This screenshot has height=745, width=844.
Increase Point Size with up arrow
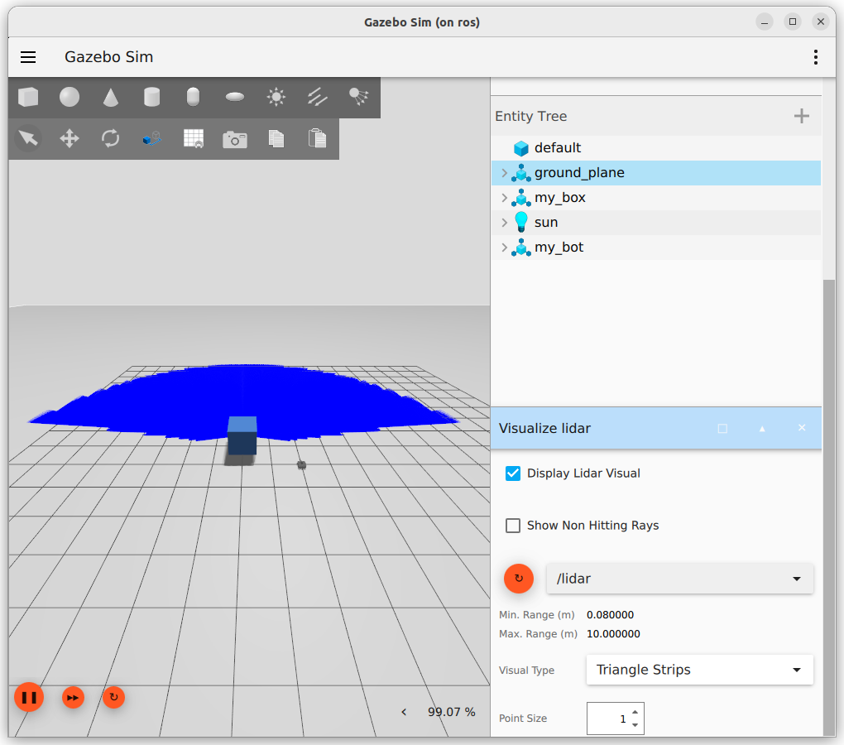click(x=635, y=712)
